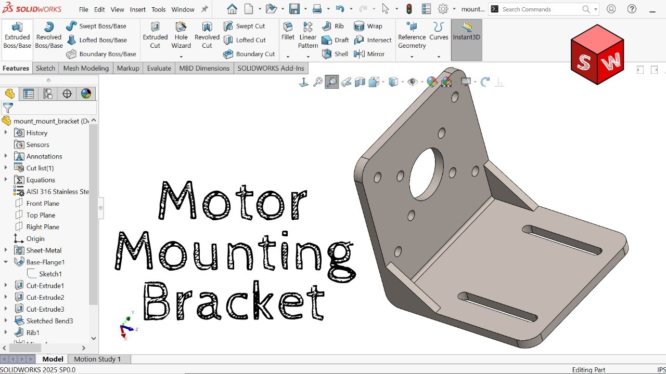Open the PropertyManager tab
This screenshot has height=374, width=666.
click(x=29, y=94)
